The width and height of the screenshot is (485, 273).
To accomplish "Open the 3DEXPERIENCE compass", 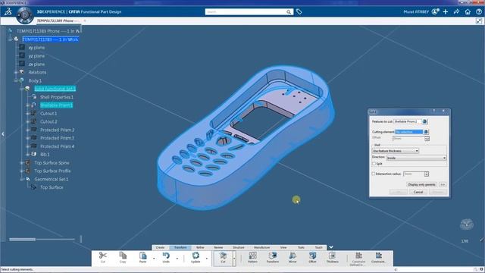I will [x=25, y=14].
